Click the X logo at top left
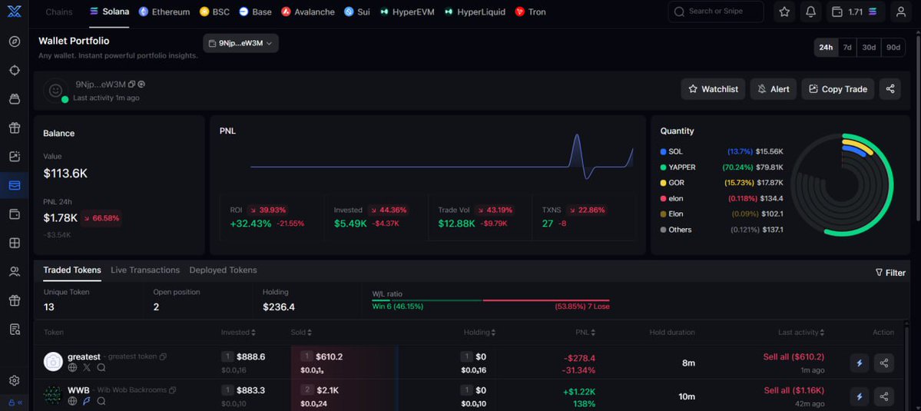The height and width of the screenshot is (411, 921). tap(15, 12)
